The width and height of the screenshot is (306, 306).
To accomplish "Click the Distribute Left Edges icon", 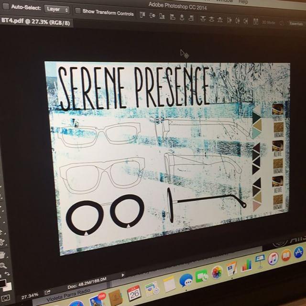I will pyautogui.click(x=229, y=20).
